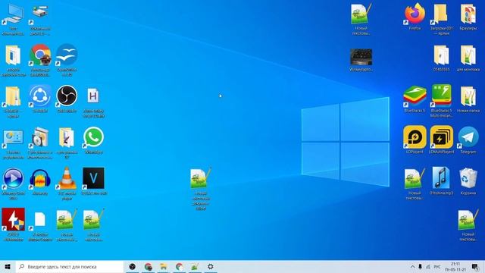This screenshot has height=273, width=485.
Task: Select the This PC desktop shortcut
Action: pos(13,14)
